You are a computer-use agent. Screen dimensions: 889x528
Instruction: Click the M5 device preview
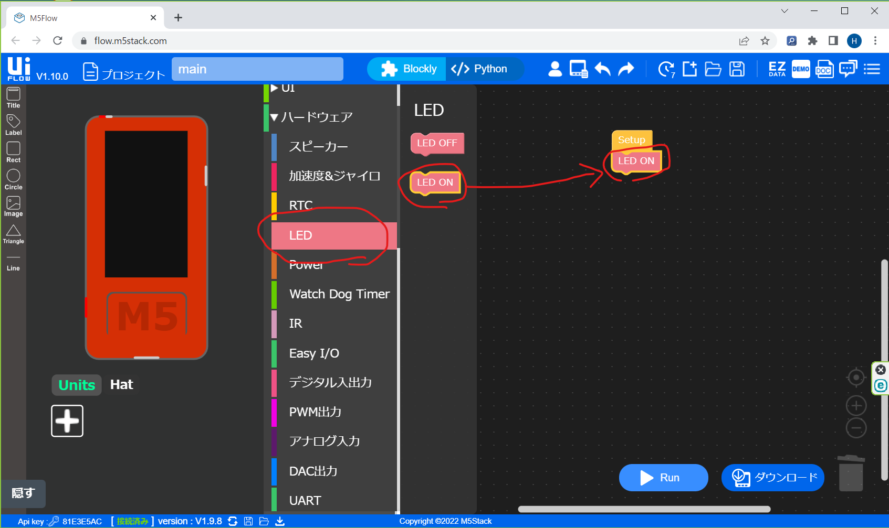147,238
